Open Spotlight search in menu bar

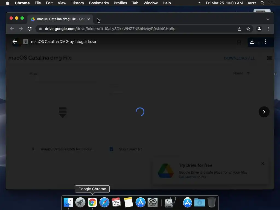coord(262,3)
